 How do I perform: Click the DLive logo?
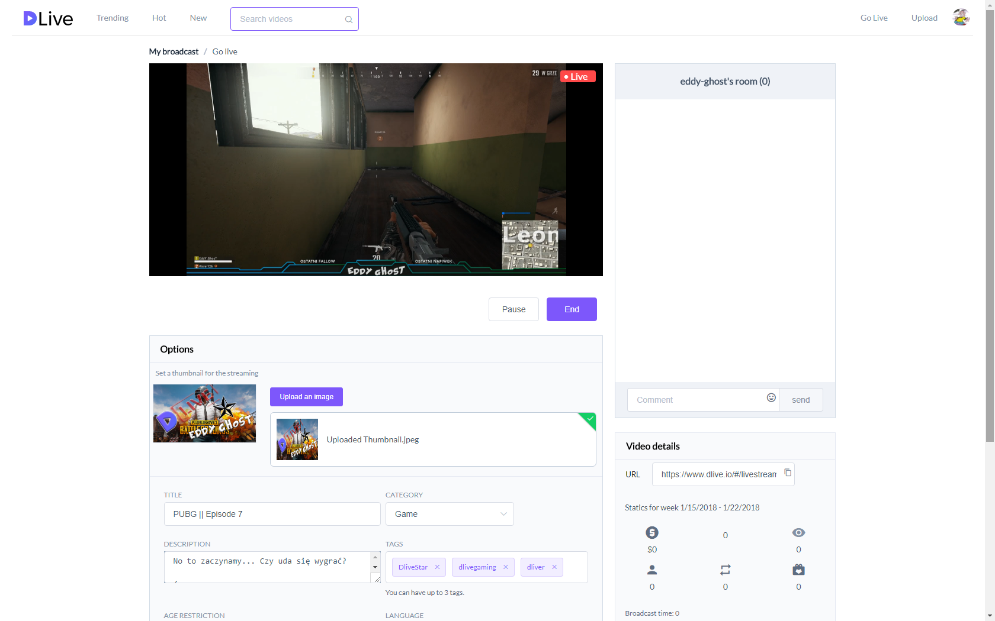(48, 18)
